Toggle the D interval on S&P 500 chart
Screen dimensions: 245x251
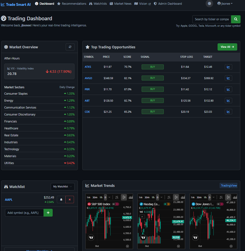coord(105,197)
